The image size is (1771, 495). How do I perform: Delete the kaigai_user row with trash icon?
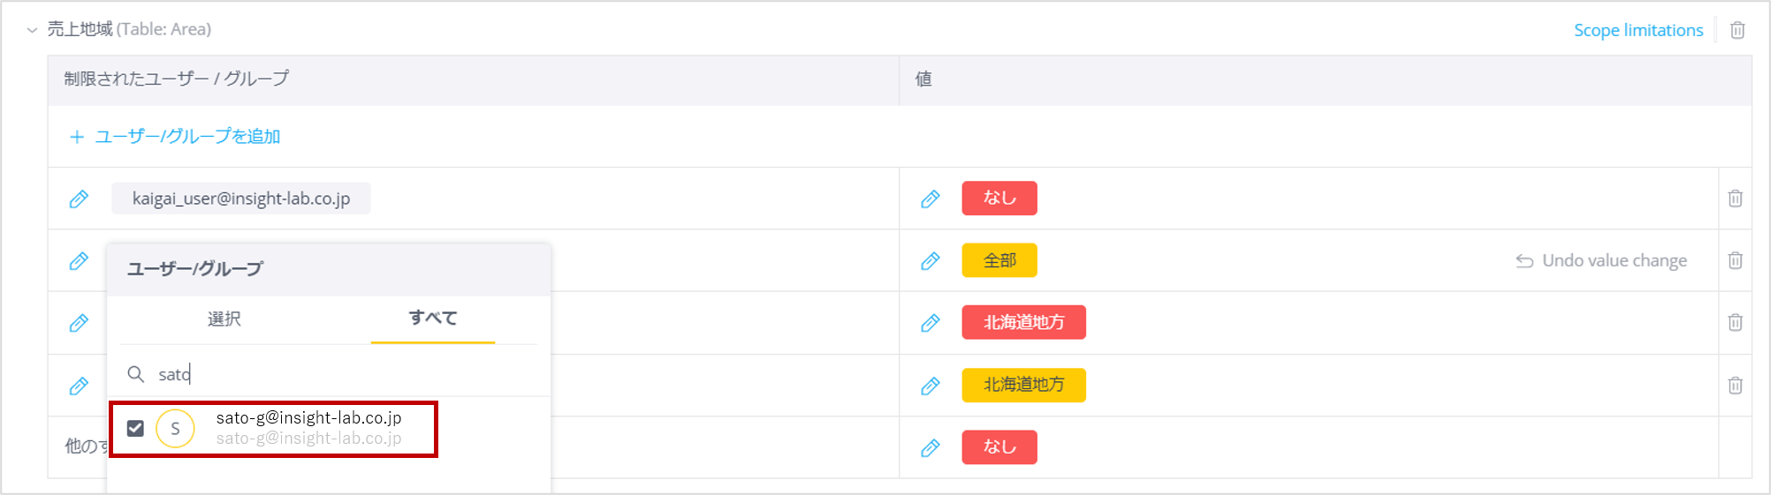1736,199
